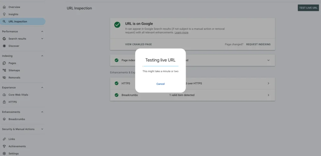321x156 pixels.
Task: Click the Discover asterisk icon
Action: [x=4, y=46]
